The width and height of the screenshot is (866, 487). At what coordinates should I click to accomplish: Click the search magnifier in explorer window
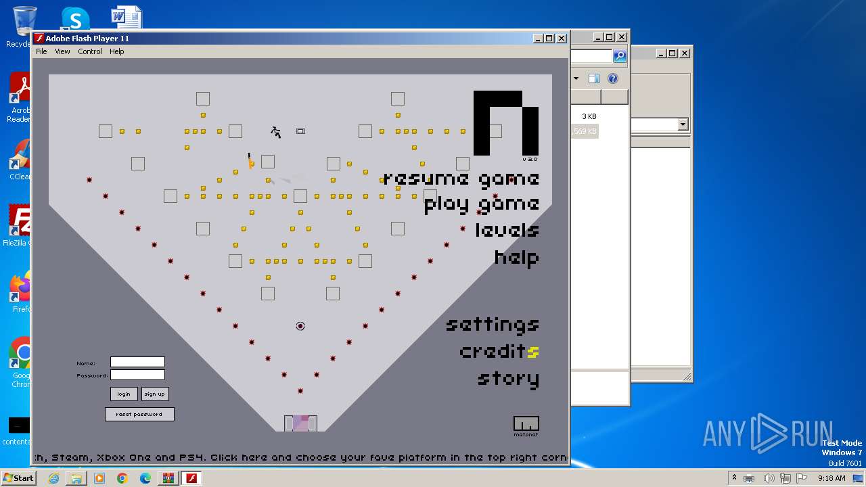coord(620,56)
